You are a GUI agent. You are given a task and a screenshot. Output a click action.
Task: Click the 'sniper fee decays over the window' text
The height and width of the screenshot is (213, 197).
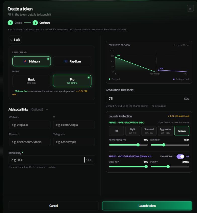173,123
